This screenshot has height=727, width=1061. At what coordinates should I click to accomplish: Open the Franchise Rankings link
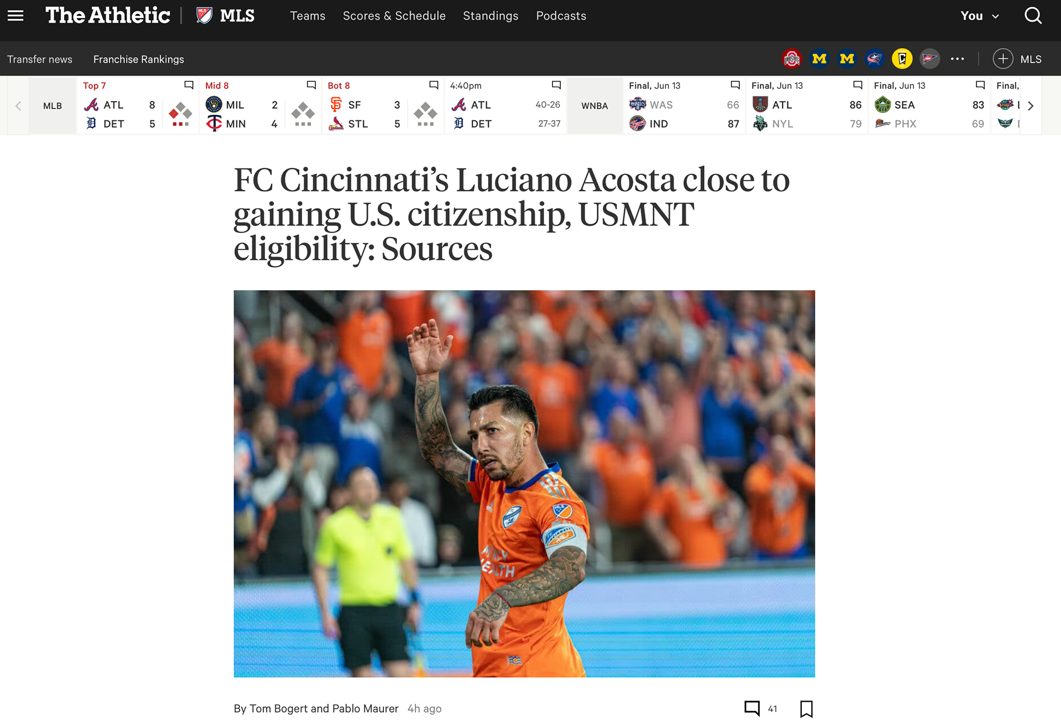coord(139,59)
